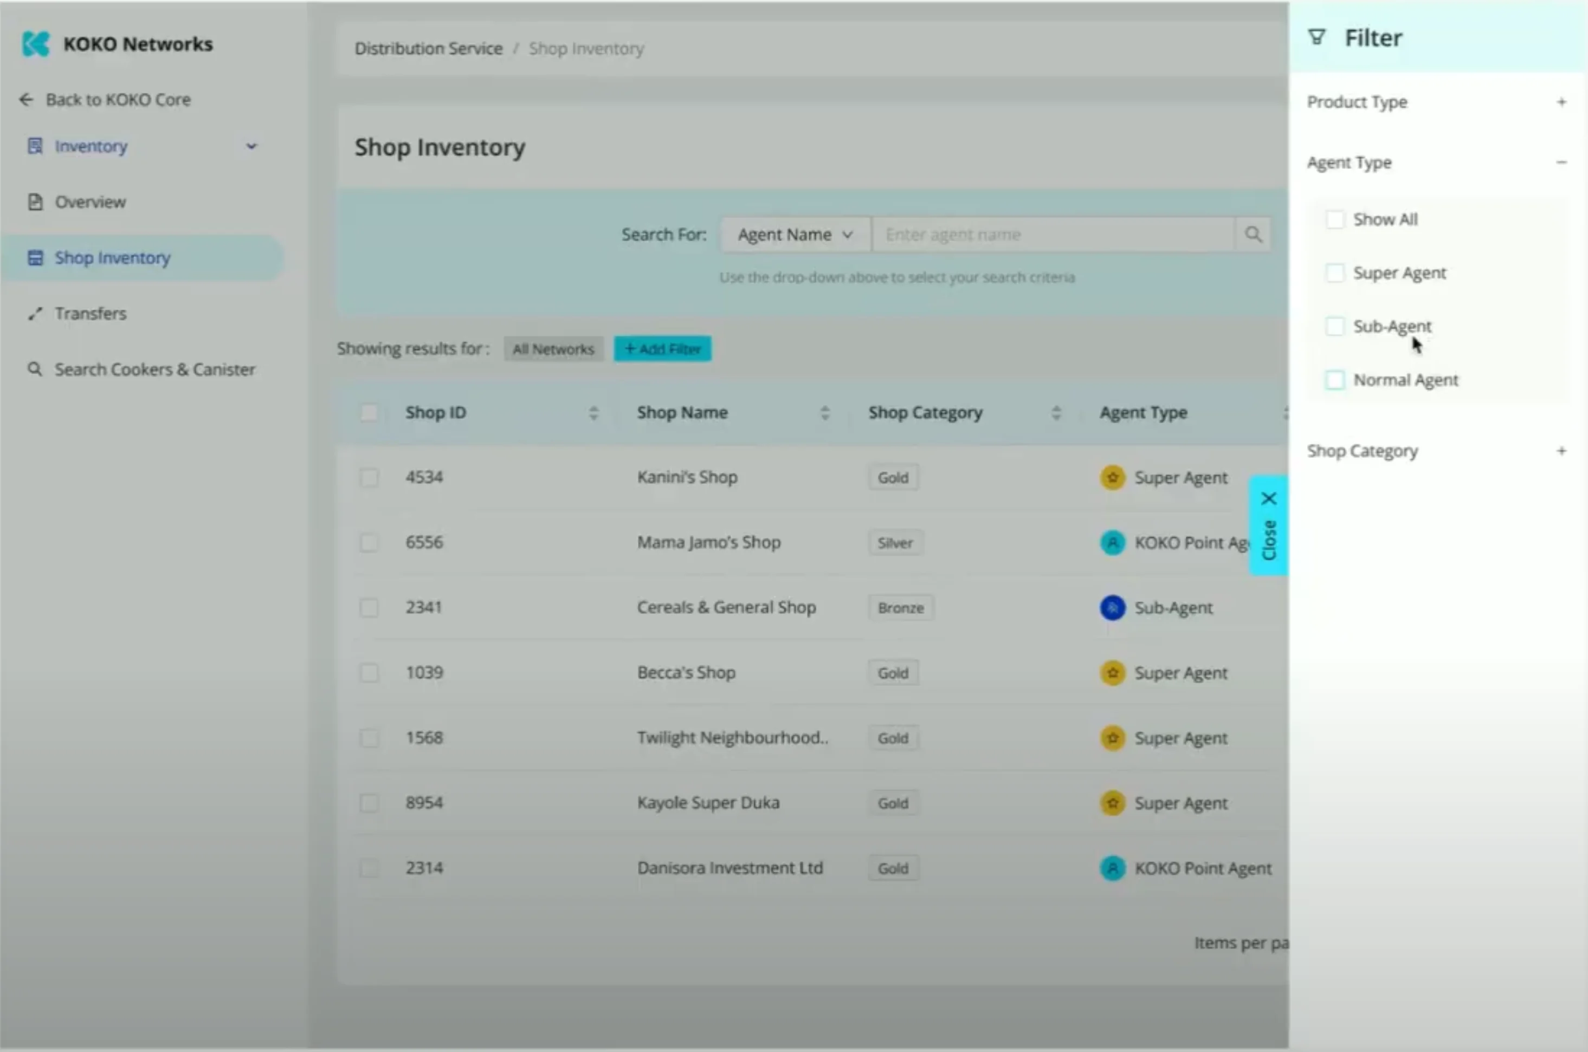Open the Agent Name search dropdown
The height and width of the screenshot is (1052, 1588).
(795, 234)
